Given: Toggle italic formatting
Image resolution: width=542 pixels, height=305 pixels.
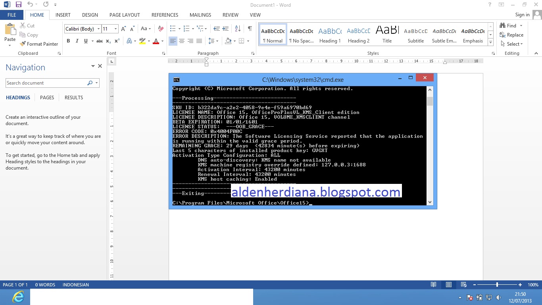Looking at the screenshot, I should pyautogui.click(x=77, y=41).
